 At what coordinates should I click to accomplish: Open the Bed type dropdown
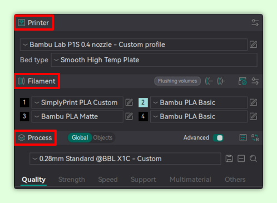tap(154, 60)
